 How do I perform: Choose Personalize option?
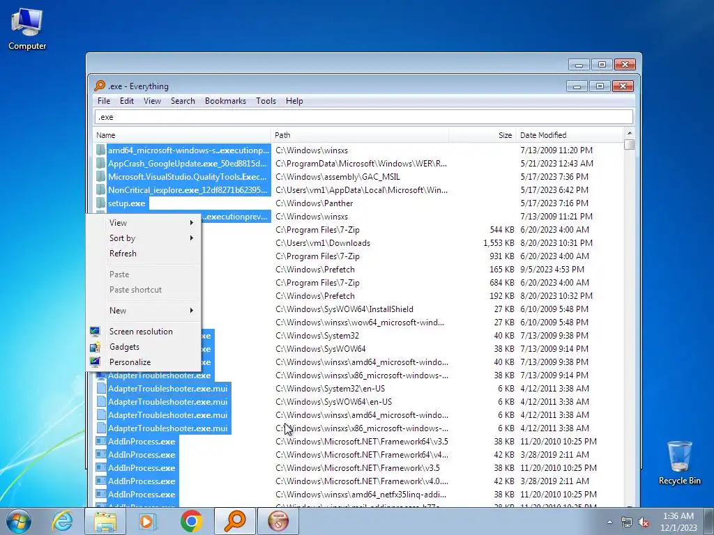[144, 362]
